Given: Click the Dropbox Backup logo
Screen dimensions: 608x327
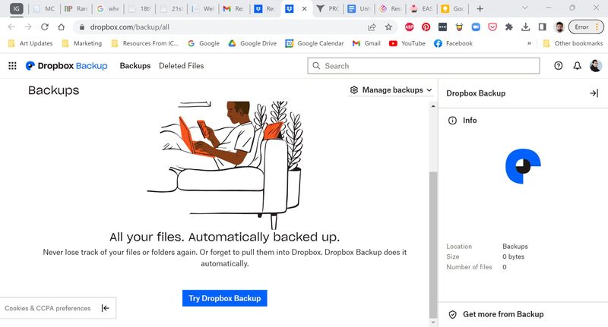Looking at the screenshot, I should [66, 66].
